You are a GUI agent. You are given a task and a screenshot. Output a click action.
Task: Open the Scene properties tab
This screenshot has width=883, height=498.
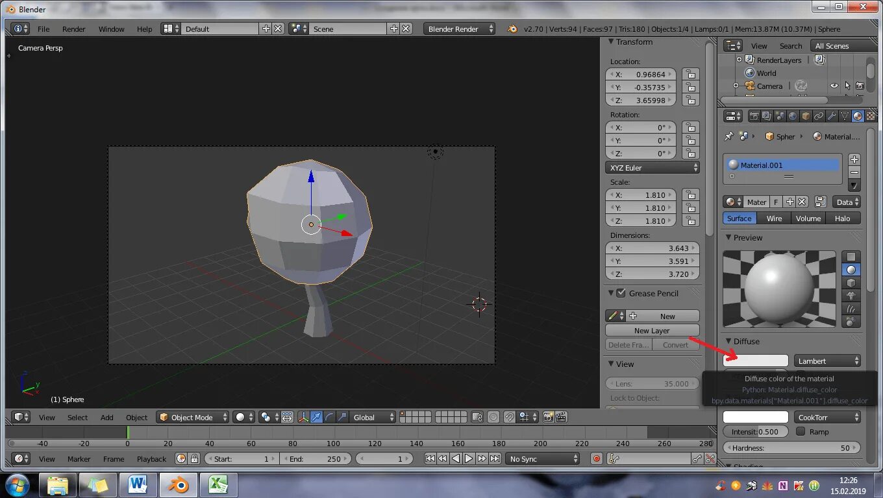pos(780,117)
